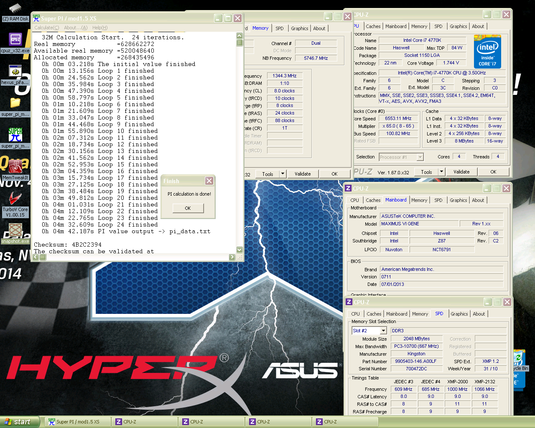535x428 pixels.
Task: Switch to third CPU-Z taskbar button
Action: click(x=278, y=422)
